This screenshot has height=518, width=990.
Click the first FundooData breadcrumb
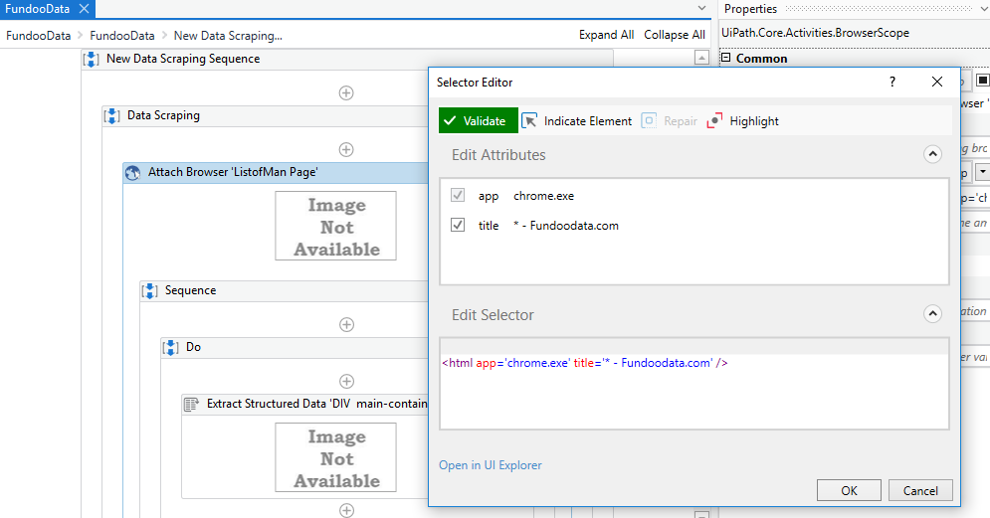(38, 36)
